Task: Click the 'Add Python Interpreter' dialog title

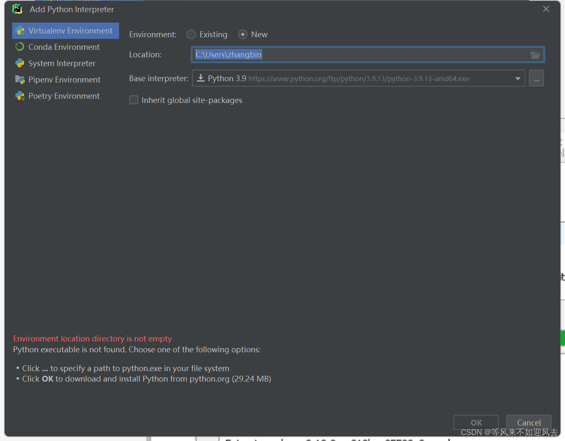Action: click(72, 9)
